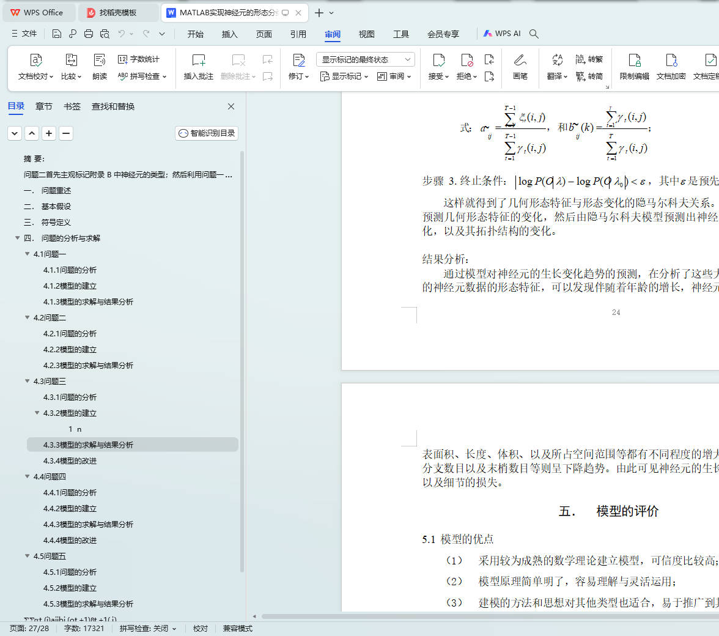
Task: Jump to 4.4.2模型的建立 in outline
Action: coord(70,508)
